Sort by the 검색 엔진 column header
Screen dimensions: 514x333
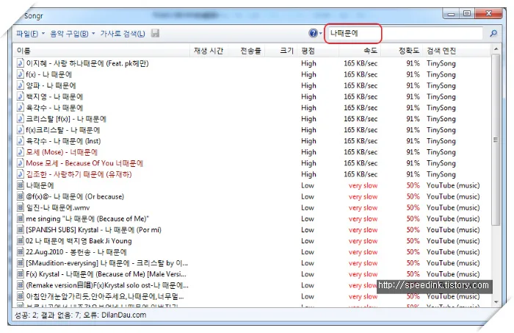tap(456, 51)
